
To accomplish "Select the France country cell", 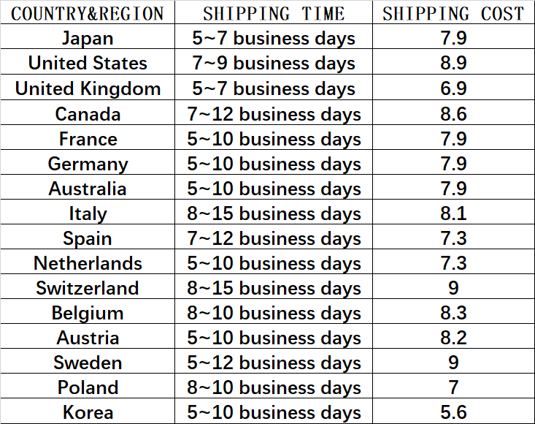I will [x=88, y=139].
